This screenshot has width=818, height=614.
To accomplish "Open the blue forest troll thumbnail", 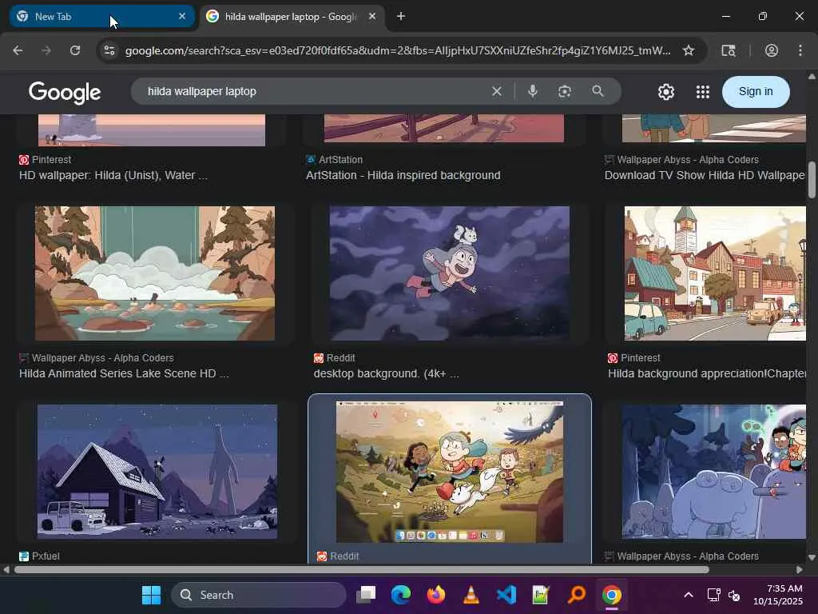I will click(713, 472).
